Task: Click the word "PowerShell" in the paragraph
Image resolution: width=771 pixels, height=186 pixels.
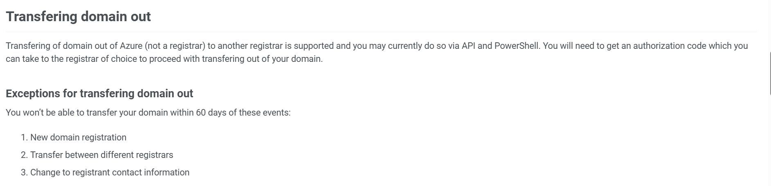Action: 517,46
